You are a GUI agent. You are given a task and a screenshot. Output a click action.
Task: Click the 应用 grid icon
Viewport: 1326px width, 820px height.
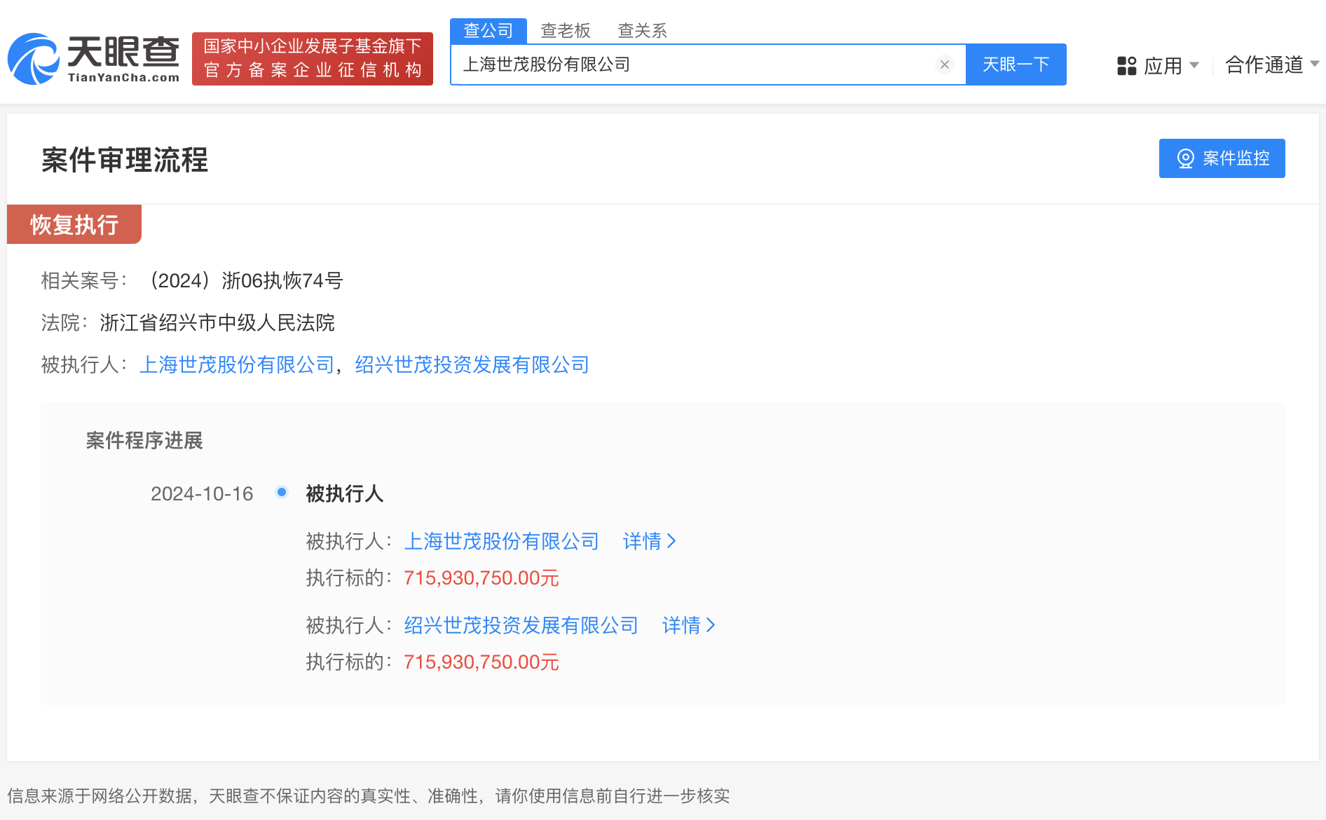[x=1126, y=66]
